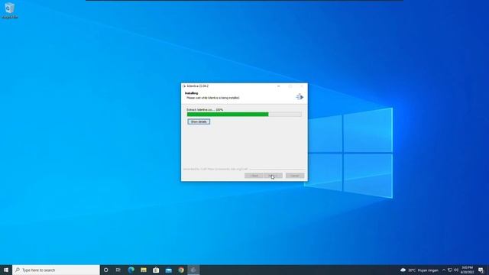Screen dimensions: 489x275
Task: Select the running installer taskbar icon
Action: point(193,270)
